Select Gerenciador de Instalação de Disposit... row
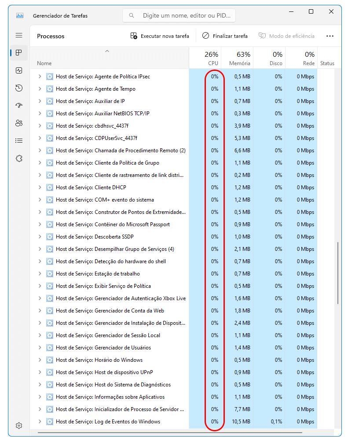 173,323
